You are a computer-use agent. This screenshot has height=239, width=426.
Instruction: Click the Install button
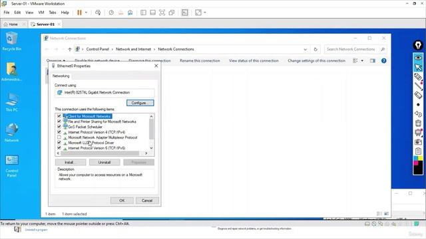pos(71,162)
